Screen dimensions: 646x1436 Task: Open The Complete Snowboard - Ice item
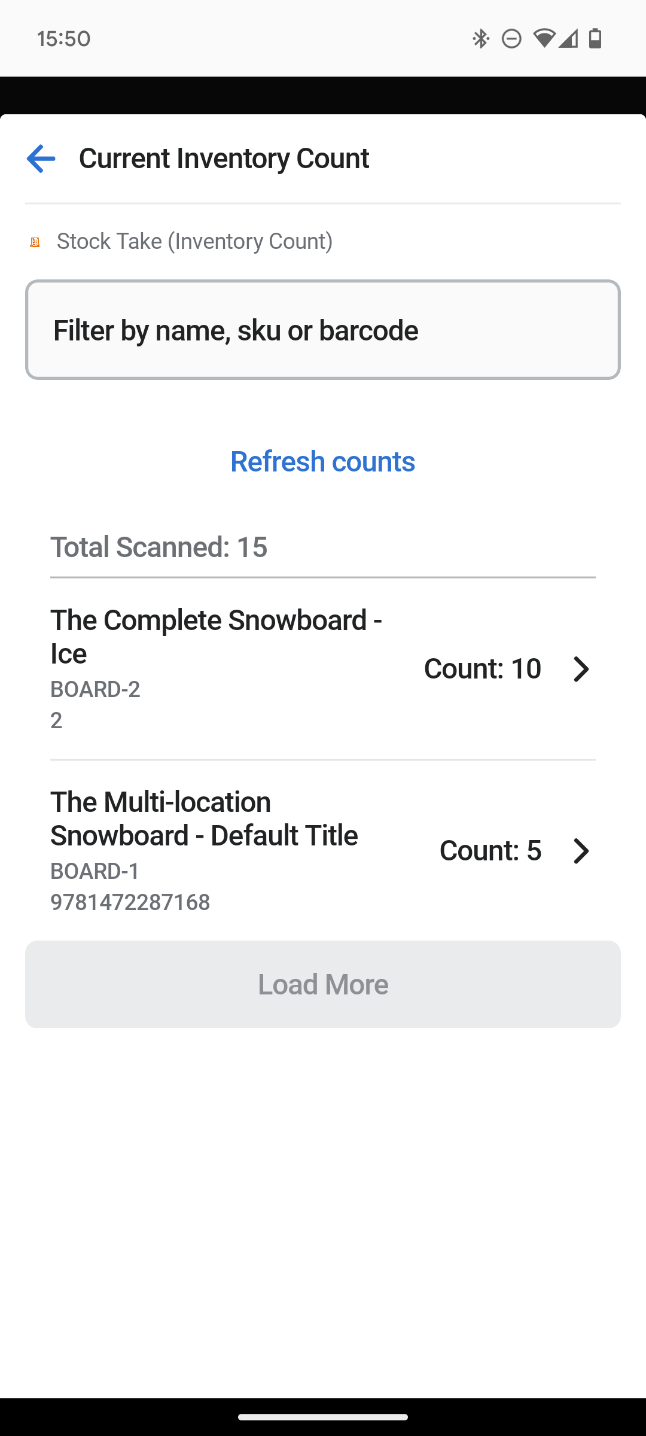(x=216, y=637)
